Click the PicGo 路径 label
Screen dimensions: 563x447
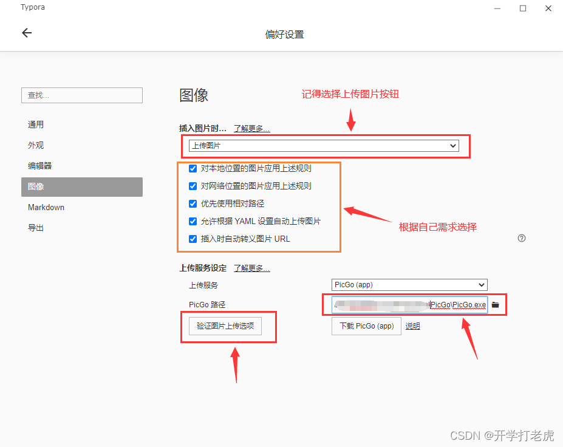207,304
